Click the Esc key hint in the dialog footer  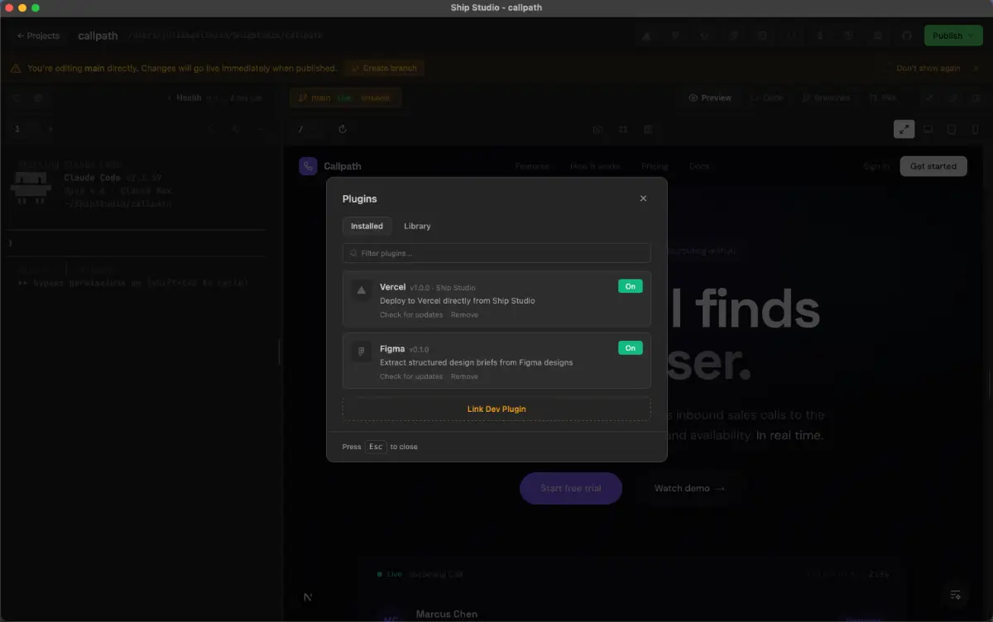click(376, 447)
